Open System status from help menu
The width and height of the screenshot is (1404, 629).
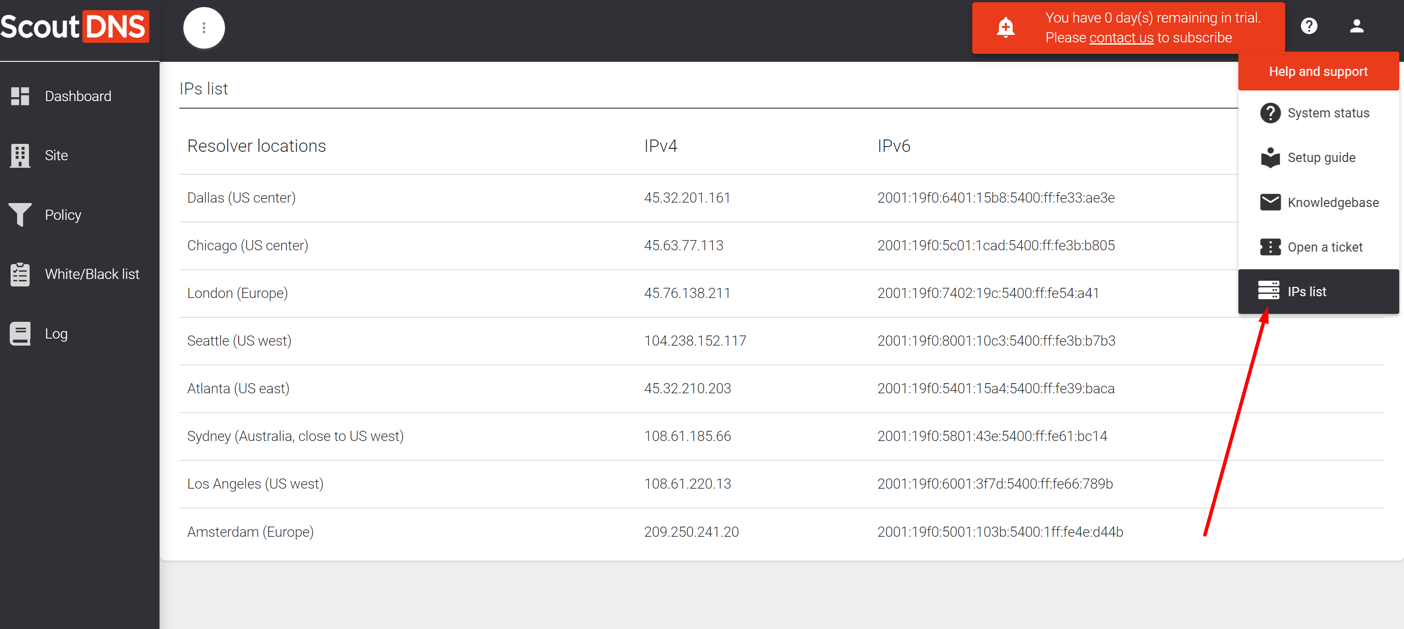point(1328,113)
